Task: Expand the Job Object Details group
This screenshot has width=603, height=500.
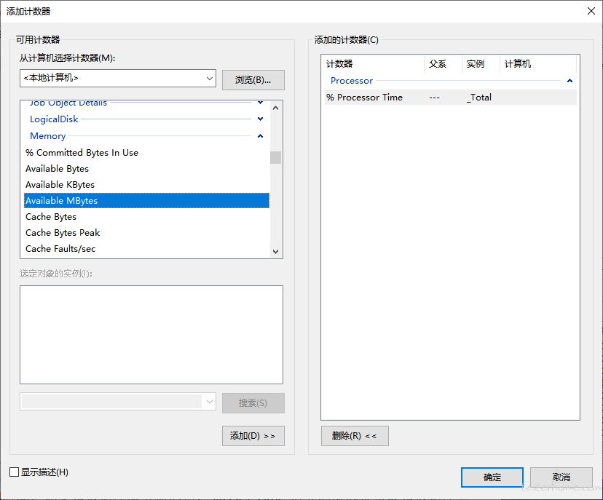Action: point(260,103)
